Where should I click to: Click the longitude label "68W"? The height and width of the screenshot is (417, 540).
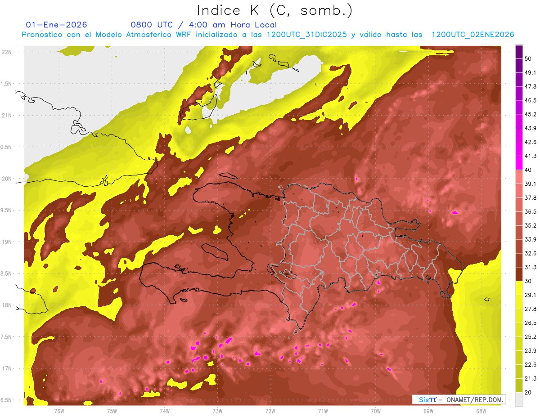click(x=481, y=411)
